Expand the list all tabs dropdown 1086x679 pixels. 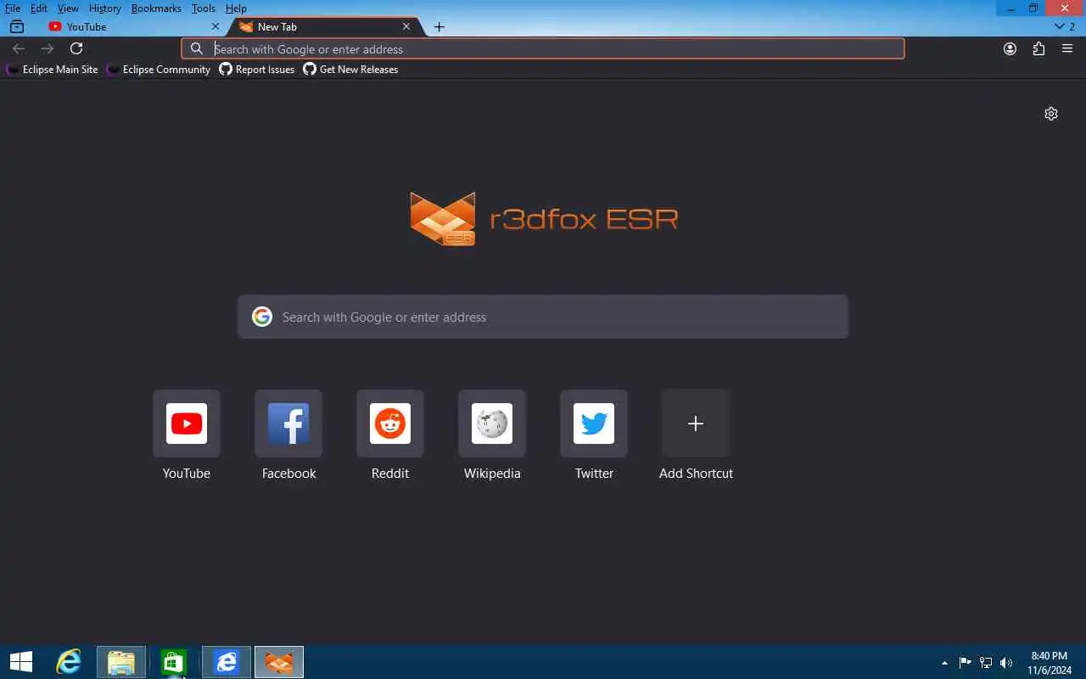coord(1065,26)
